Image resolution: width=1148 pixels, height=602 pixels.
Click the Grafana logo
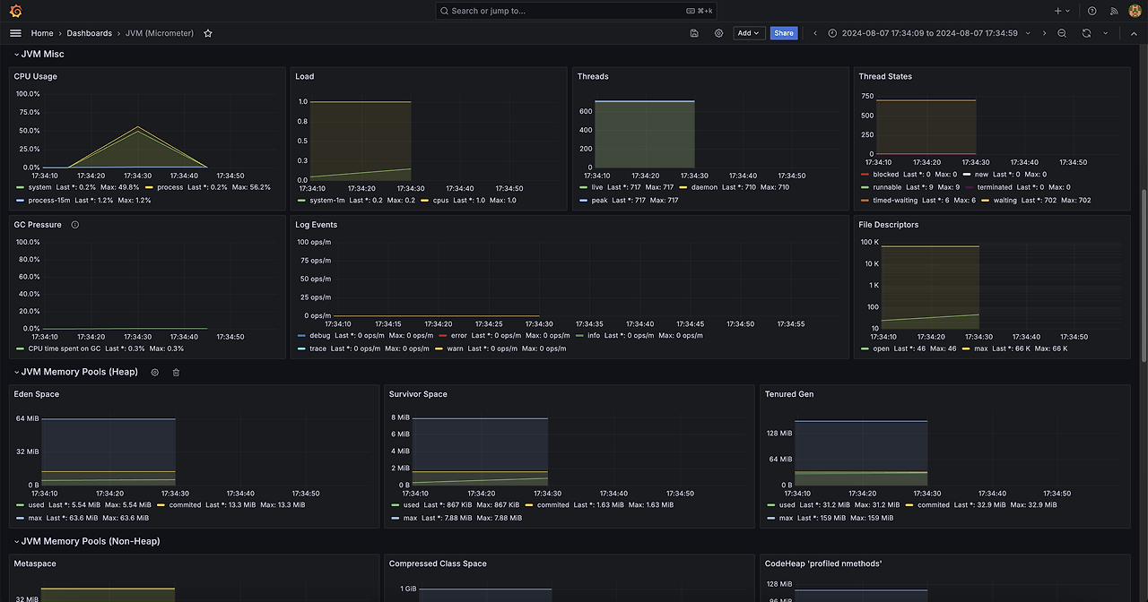(x=15, y=11)
